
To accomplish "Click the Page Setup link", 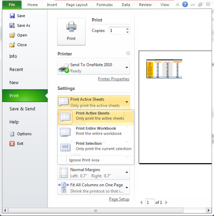I will [119, 199].
